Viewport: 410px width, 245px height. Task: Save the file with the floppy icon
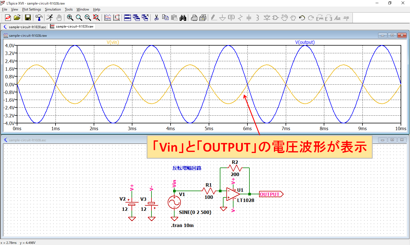tap(28, 18)
